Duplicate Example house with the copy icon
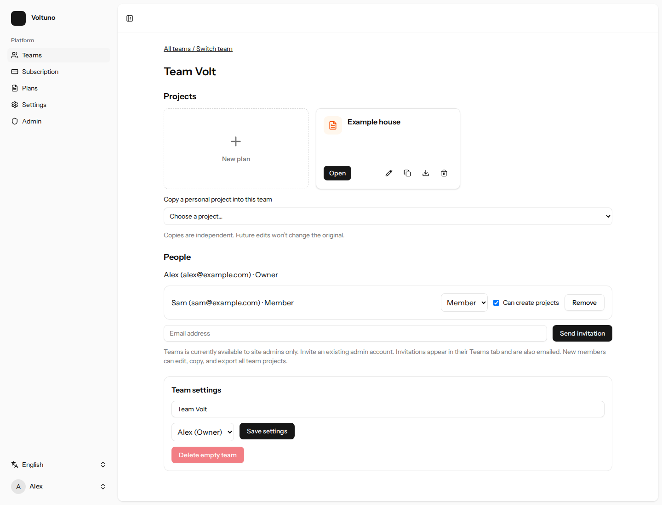The width and height of the screenshot is (662, 505). point(407,173)
